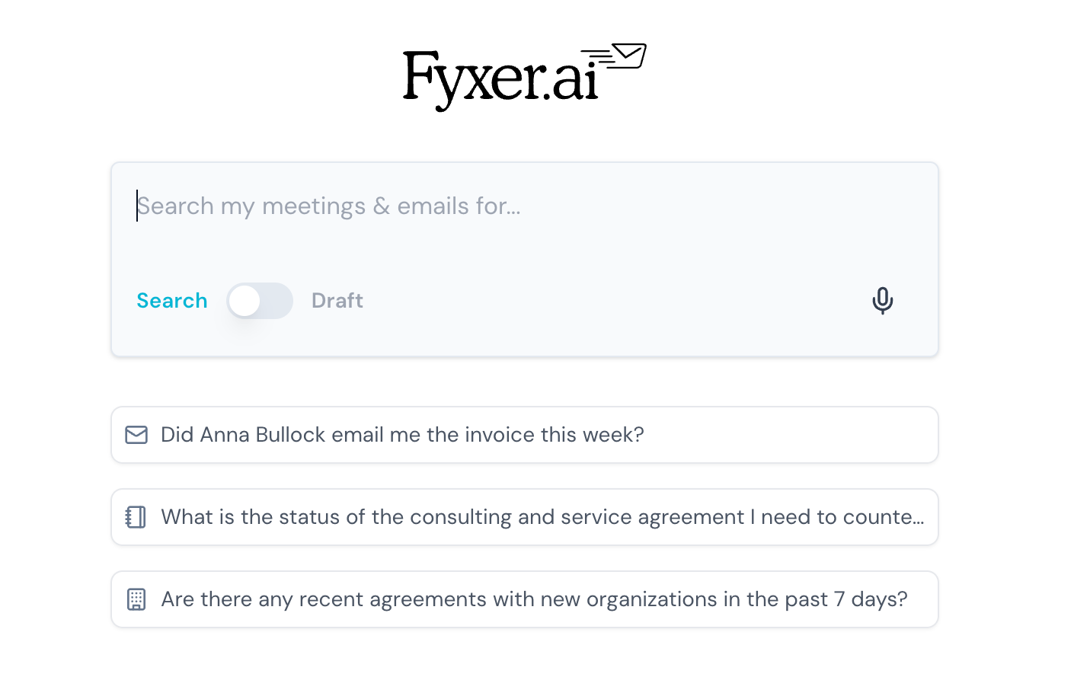
Task: Click the building icon beside the recent agreements question
Action: 136,599
